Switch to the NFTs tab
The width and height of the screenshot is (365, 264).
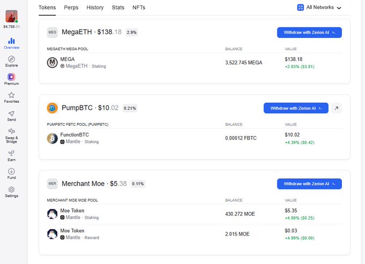[x=138, y=7]
